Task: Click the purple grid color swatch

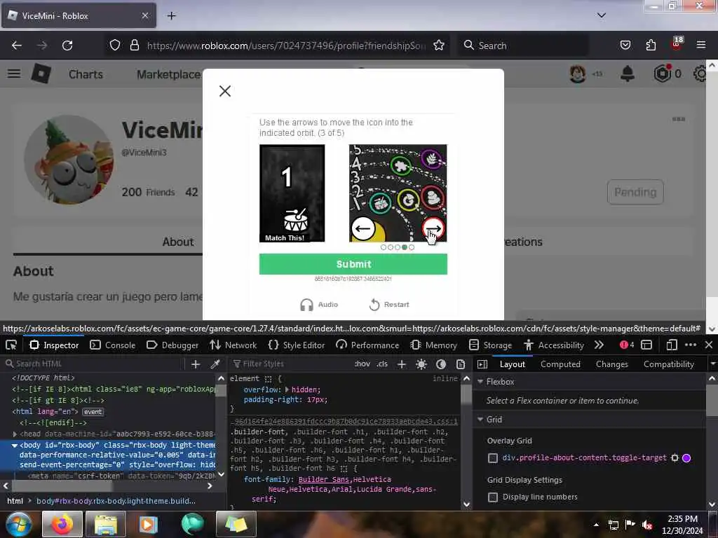Action: tap(686, 458)
